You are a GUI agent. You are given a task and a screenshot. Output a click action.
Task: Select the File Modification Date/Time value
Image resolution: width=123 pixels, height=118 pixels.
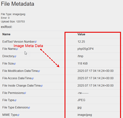(x=95, y=71)
